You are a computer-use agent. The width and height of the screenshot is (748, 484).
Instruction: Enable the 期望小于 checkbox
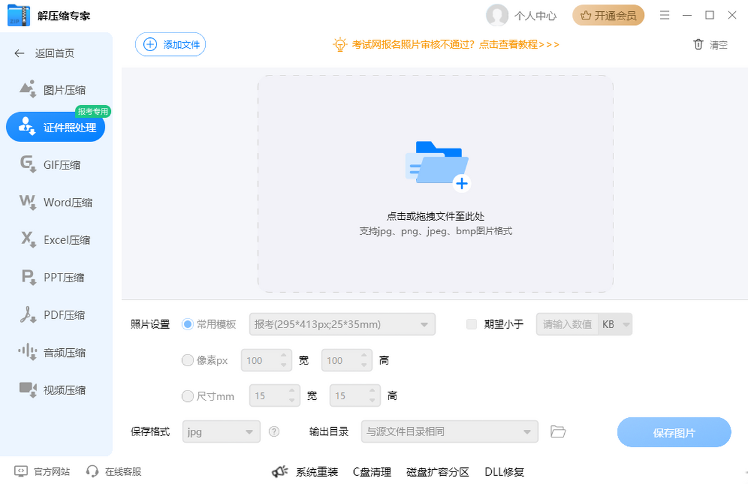472,324
